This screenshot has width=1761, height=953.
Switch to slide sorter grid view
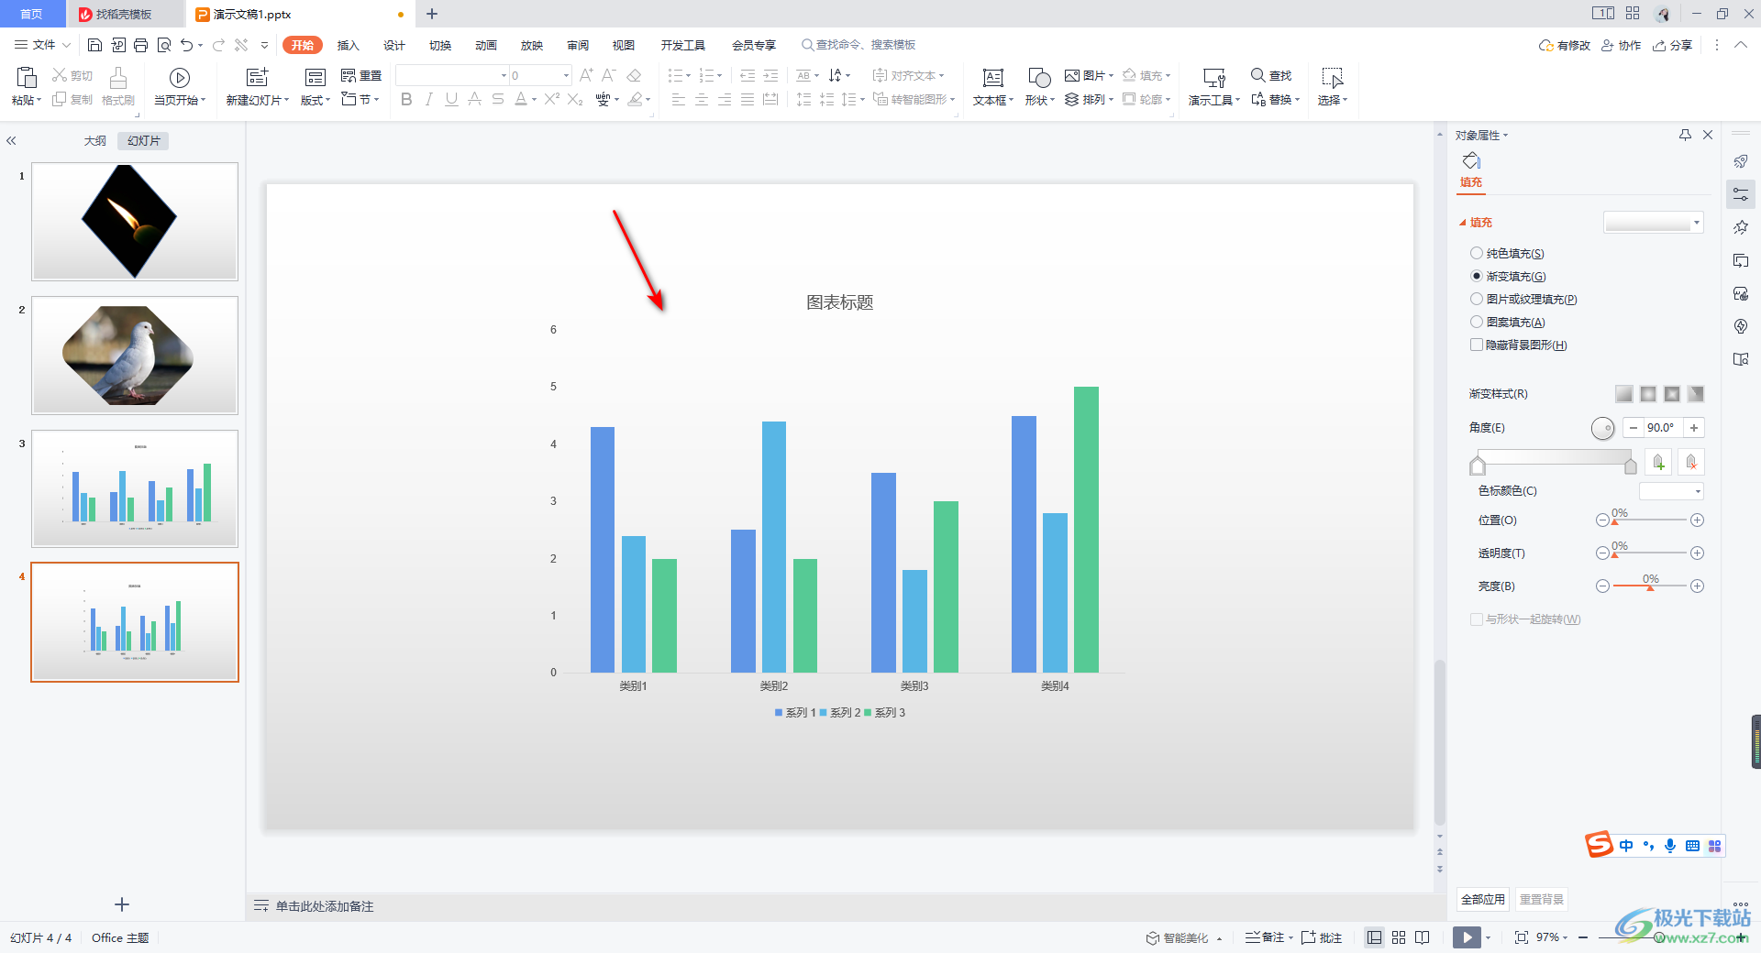1399,937
